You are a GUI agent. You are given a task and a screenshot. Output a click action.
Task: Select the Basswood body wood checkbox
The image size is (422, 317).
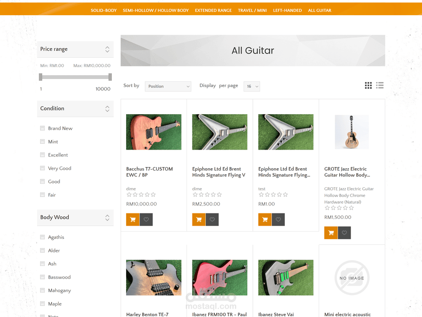42,277
